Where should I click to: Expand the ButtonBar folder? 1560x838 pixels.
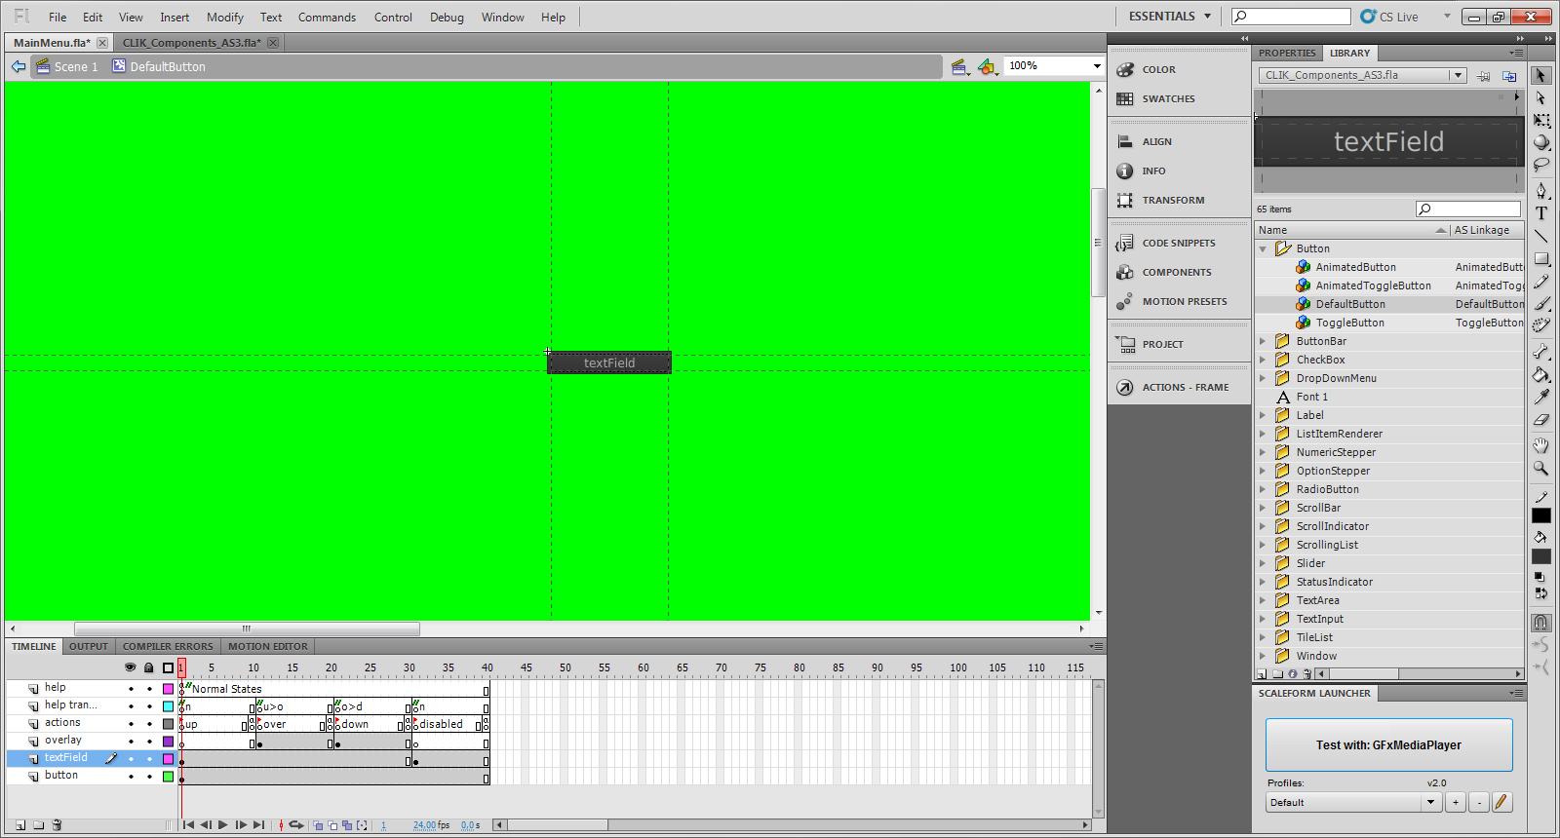[x=1263, y=342]
